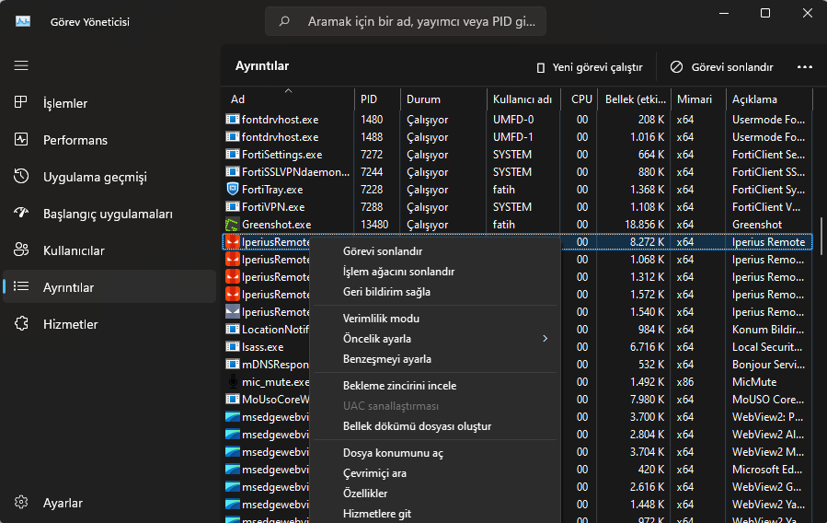Select the LocationNotif process row
Screen dimensions: 827x523
(x=275, y=330)
